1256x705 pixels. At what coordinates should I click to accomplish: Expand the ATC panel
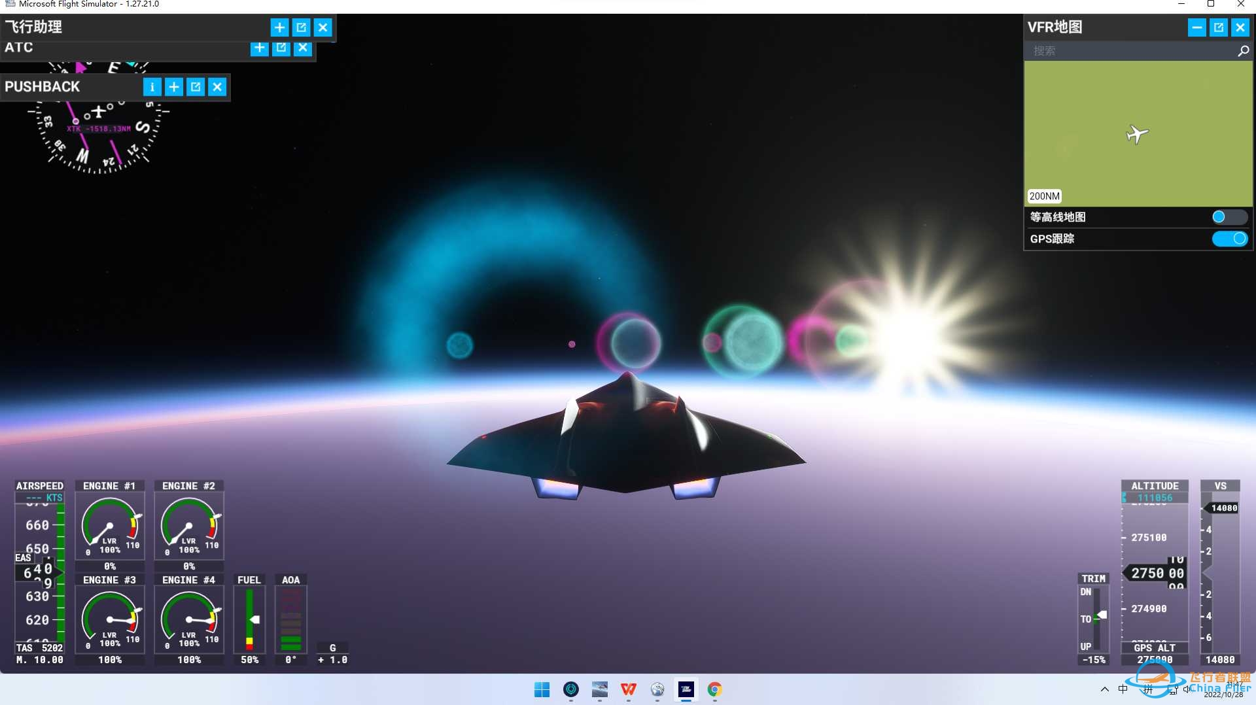pyautogui.click(x=260, y=48)
